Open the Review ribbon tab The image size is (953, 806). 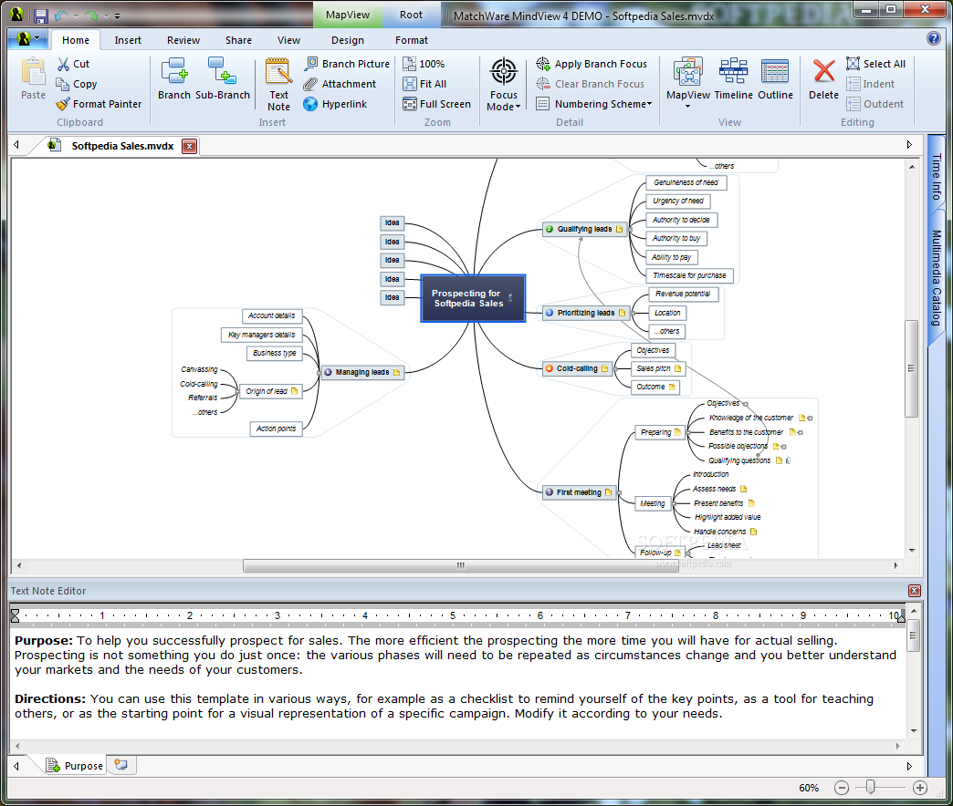[x=183, y=40]
